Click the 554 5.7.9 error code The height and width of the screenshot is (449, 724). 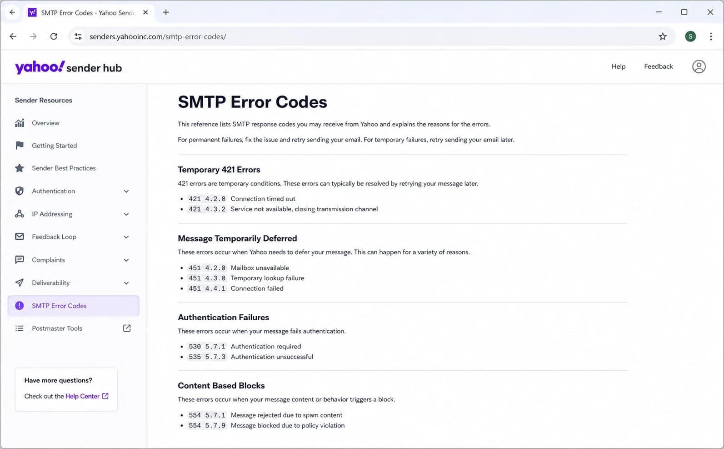pyautogui.click(x=207, y=425)
